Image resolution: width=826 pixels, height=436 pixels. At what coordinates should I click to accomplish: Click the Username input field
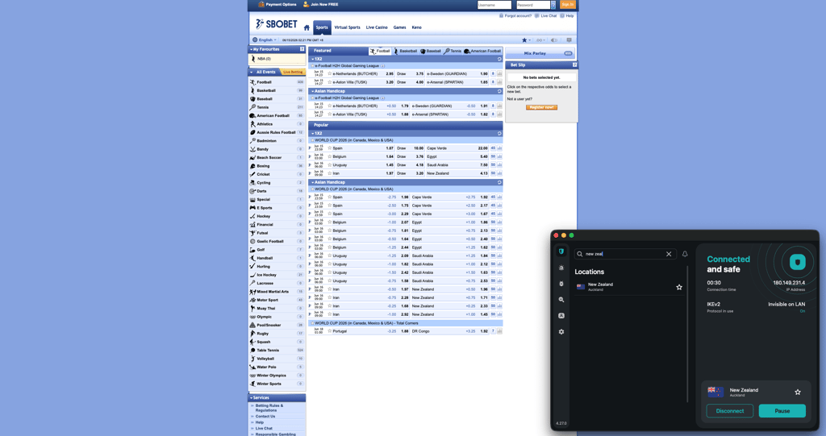point(494,5)
